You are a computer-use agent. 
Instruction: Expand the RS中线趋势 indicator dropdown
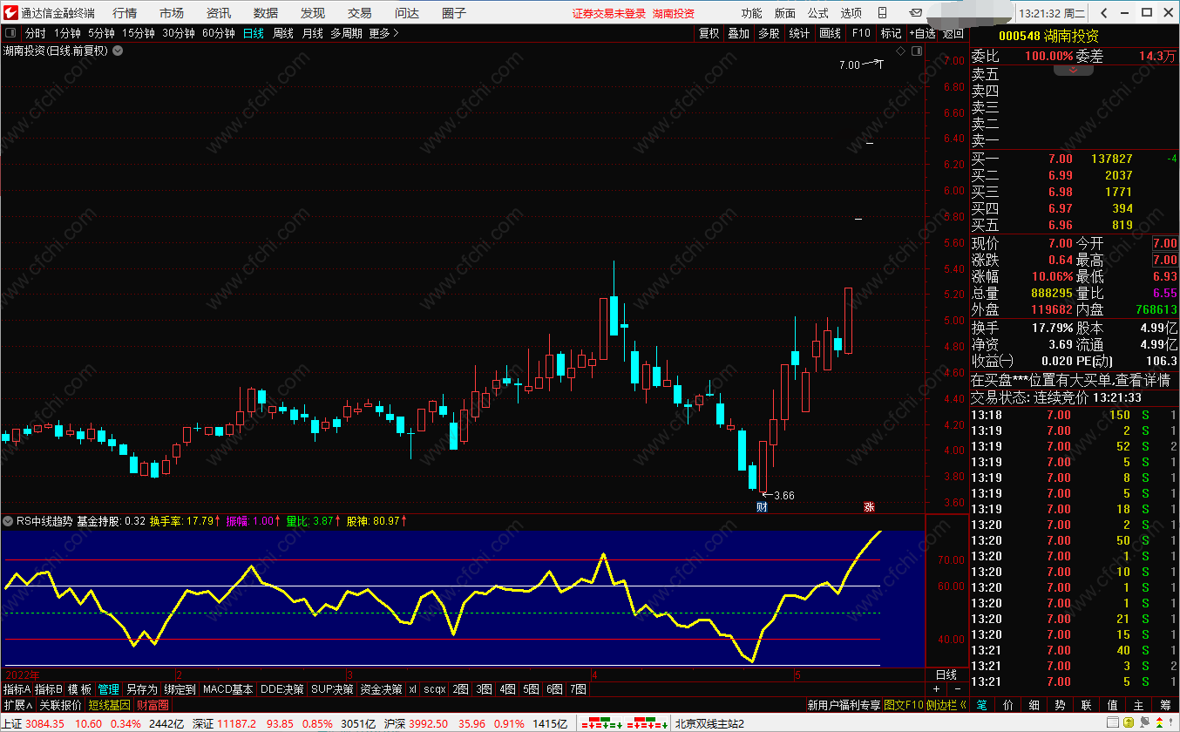click(x=9, y=520)
